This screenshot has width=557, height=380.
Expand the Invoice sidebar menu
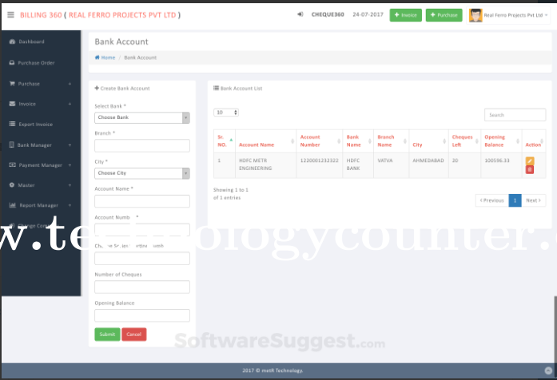[x=41, y=104]
